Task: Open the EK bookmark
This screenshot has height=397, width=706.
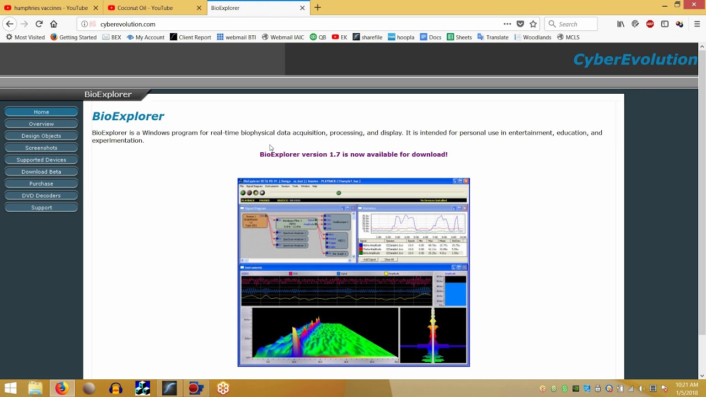Action: (x=340, y=37)
